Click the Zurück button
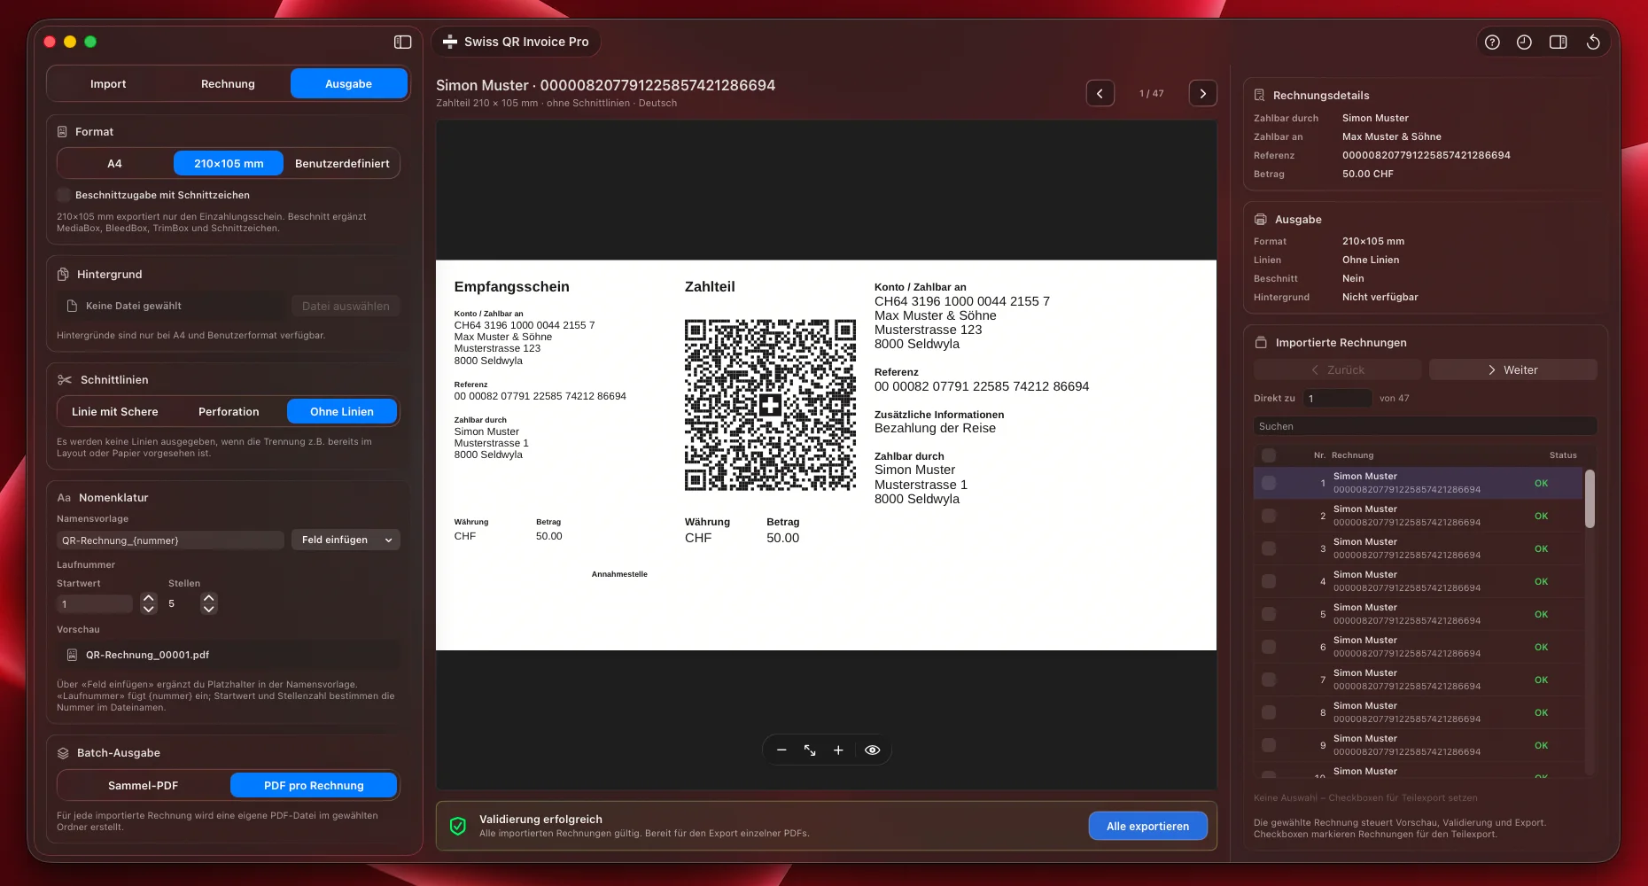 [1338, 369]
